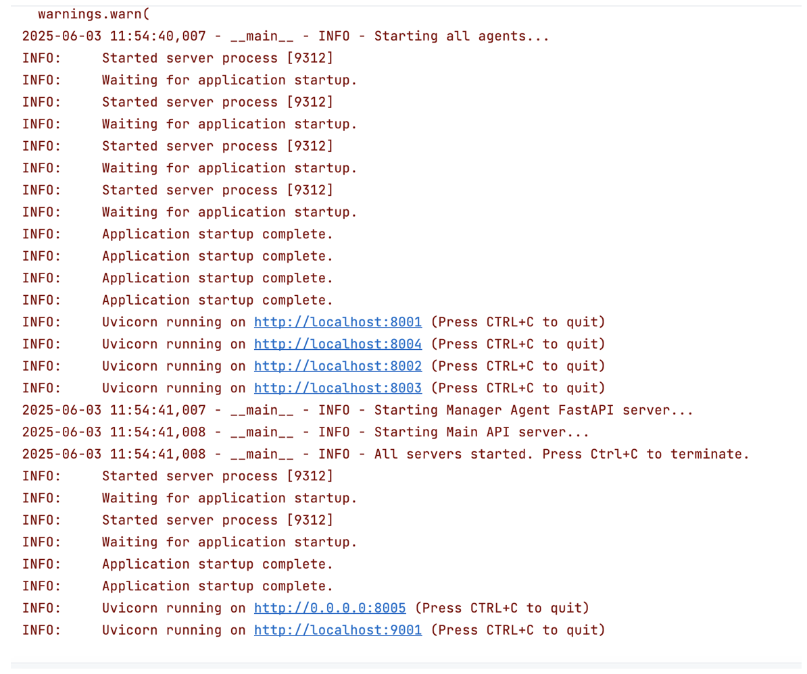
Task: Click the http://localhost:8002 hyperlink
Action: coord(337,366)
